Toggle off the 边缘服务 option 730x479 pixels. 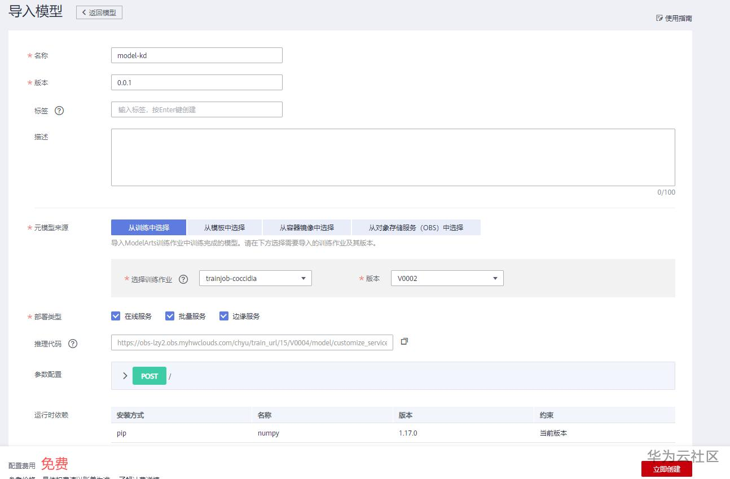tap(224, 316)
